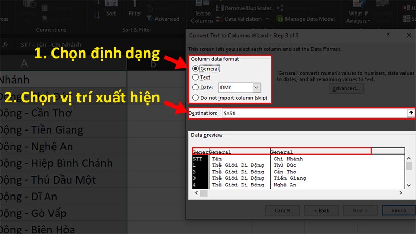
Task: Click the cell containing Hiệp Bình Chánh
Action: [63, 163]
